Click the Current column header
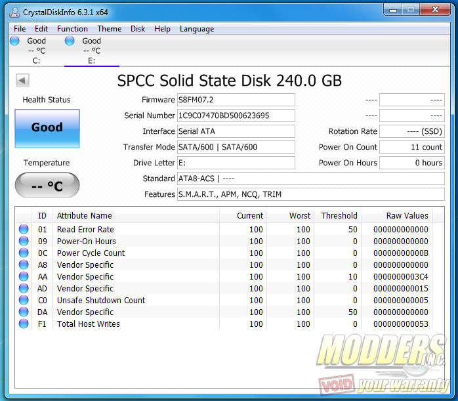458x401 pixels. tap(243, 215)
